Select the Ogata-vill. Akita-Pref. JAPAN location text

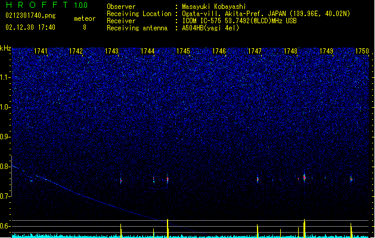pos(266,14)
